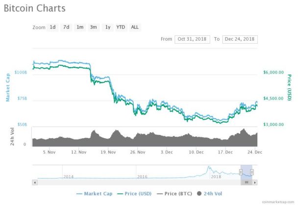Grab the left range handle in navigator

tap(241, 172)
